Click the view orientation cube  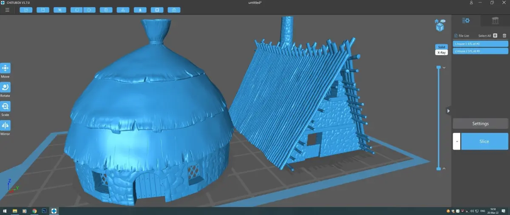[x=439, y=27]
